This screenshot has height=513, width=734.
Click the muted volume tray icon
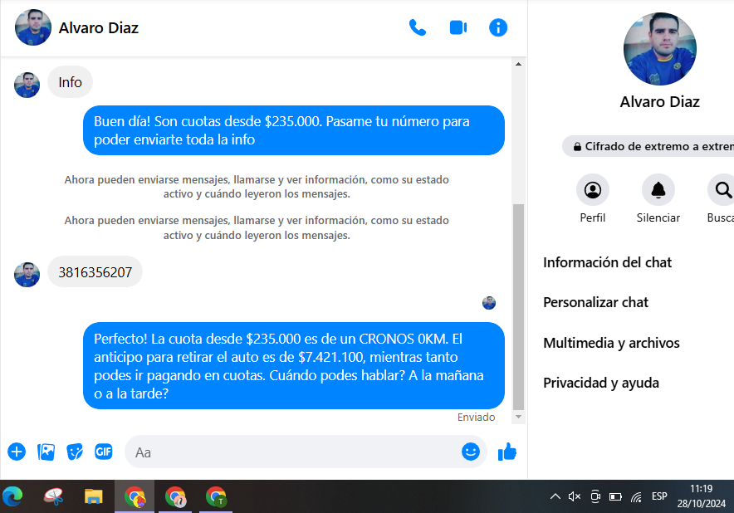[x=575, y=496]
